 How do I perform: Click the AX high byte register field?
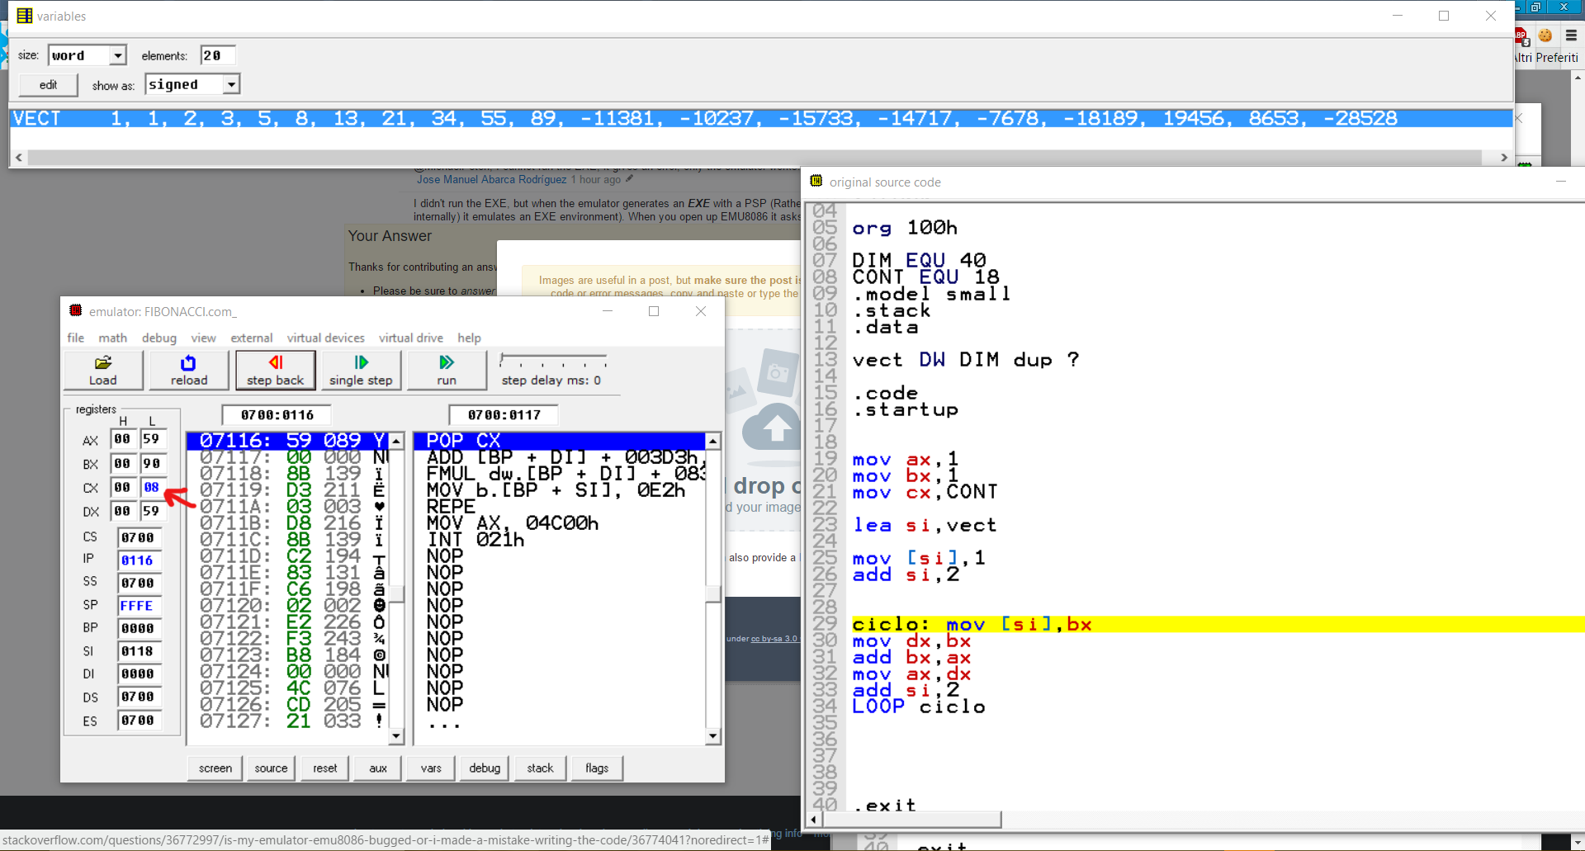tap(122, 439)
